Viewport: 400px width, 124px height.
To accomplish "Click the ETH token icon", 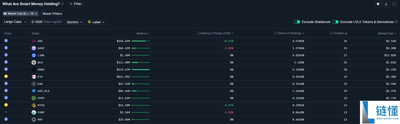I will (x=34, y=77).
